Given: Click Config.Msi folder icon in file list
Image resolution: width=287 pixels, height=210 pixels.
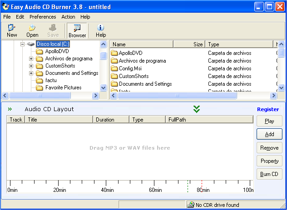Looking at the screenshot, I should tap(114, 68).
